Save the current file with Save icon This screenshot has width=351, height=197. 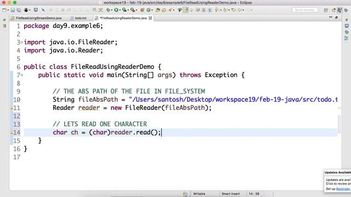(x=13, y=10)
